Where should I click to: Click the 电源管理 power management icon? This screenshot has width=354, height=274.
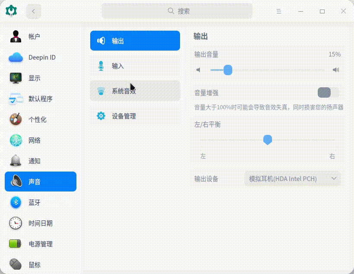[x=16, y=244]
